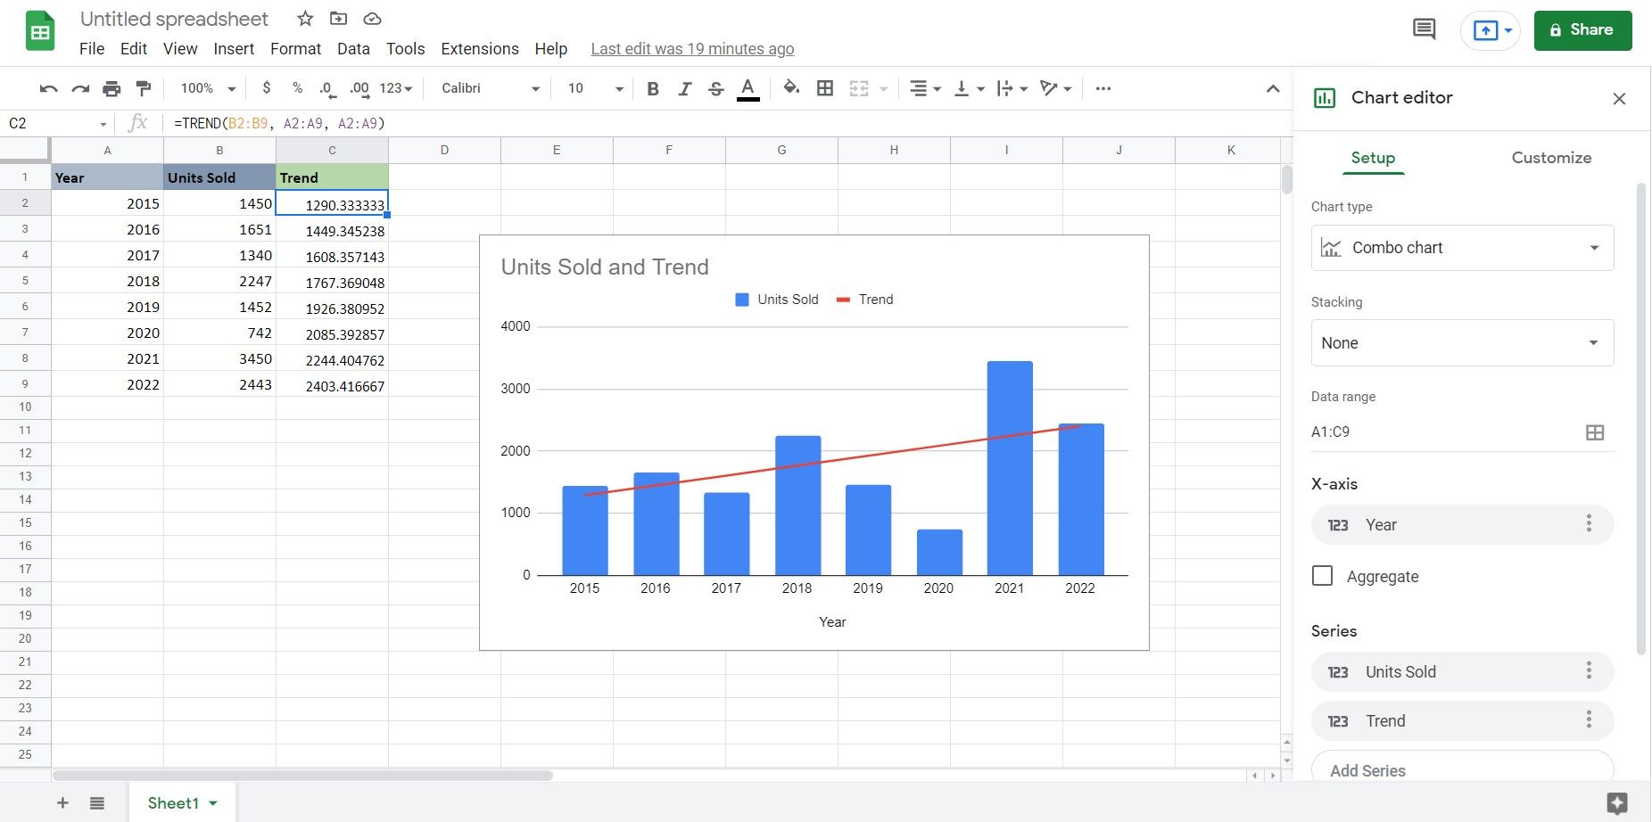Open the Extensions menu
The image size is (1652, 822).
click(x=479, y=48)
